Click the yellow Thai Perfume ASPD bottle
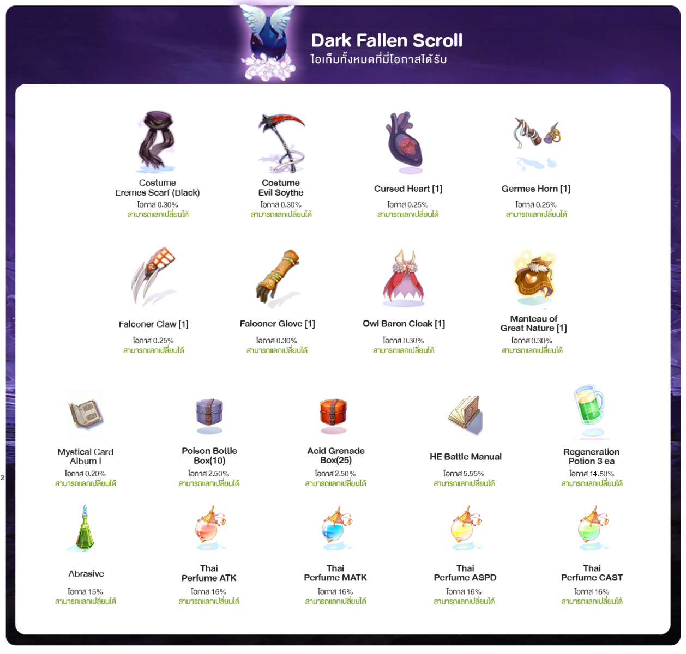686x654 pixels. pyautogui.click(x=466, y=528)
